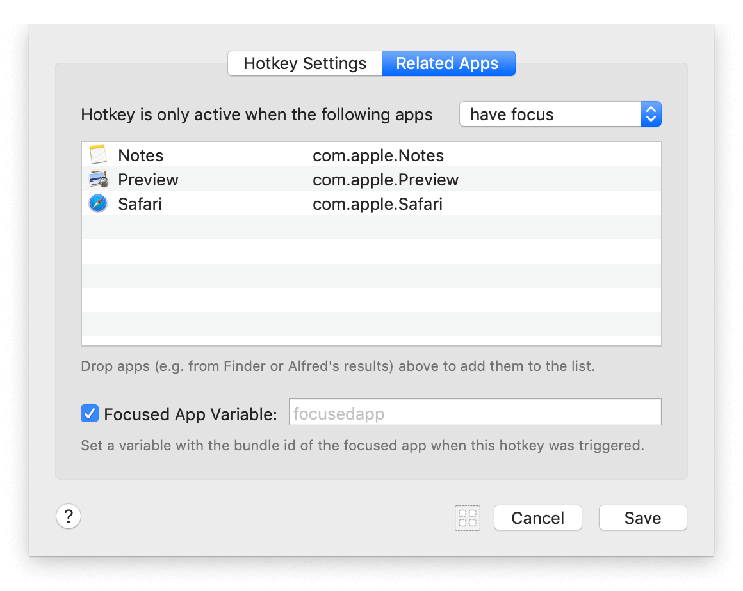
Task: Cancel the hotkey configuration
Action: [537, 517]
